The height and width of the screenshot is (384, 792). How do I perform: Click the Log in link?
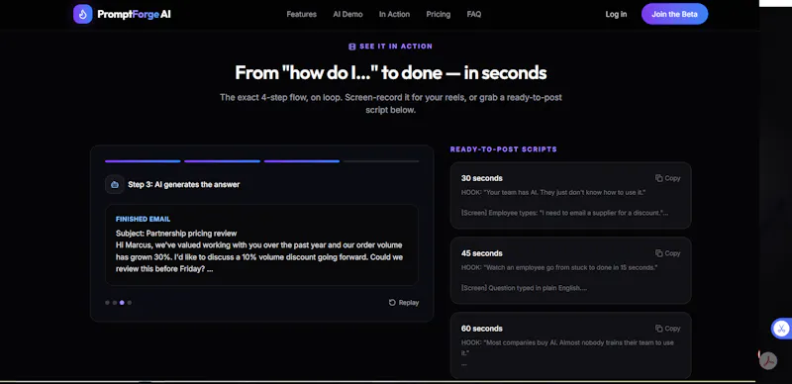pos(616,14)
